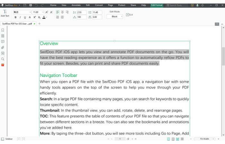This screenshot has width=225, height=144.
Task: Click the page number field
Action: (x=120, y=139)
